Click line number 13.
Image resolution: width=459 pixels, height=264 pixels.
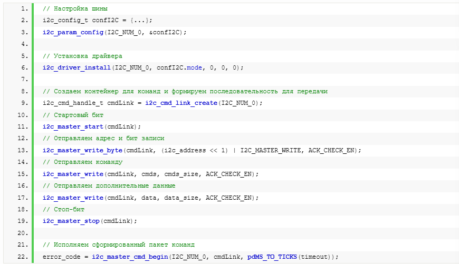(x=23, y=151)
